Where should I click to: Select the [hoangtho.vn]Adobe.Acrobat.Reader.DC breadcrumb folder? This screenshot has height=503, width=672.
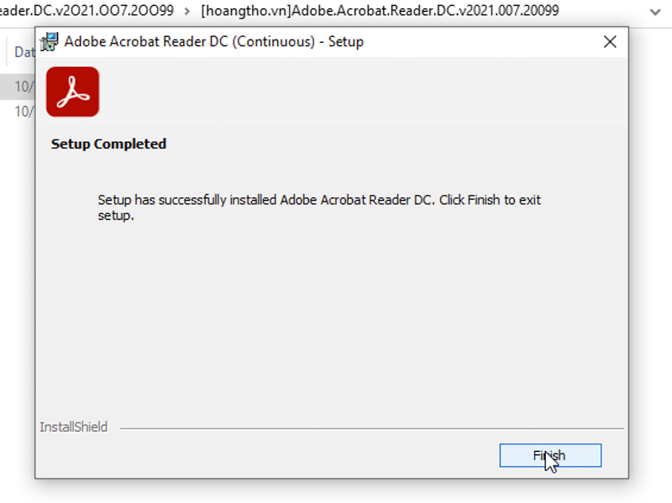pos(380,10)
